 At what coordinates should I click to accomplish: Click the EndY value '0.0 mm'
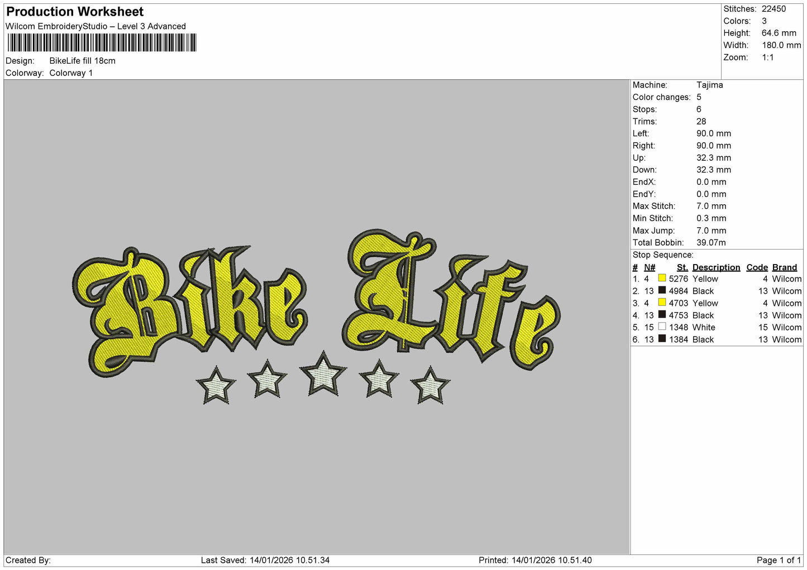(711, 194)
